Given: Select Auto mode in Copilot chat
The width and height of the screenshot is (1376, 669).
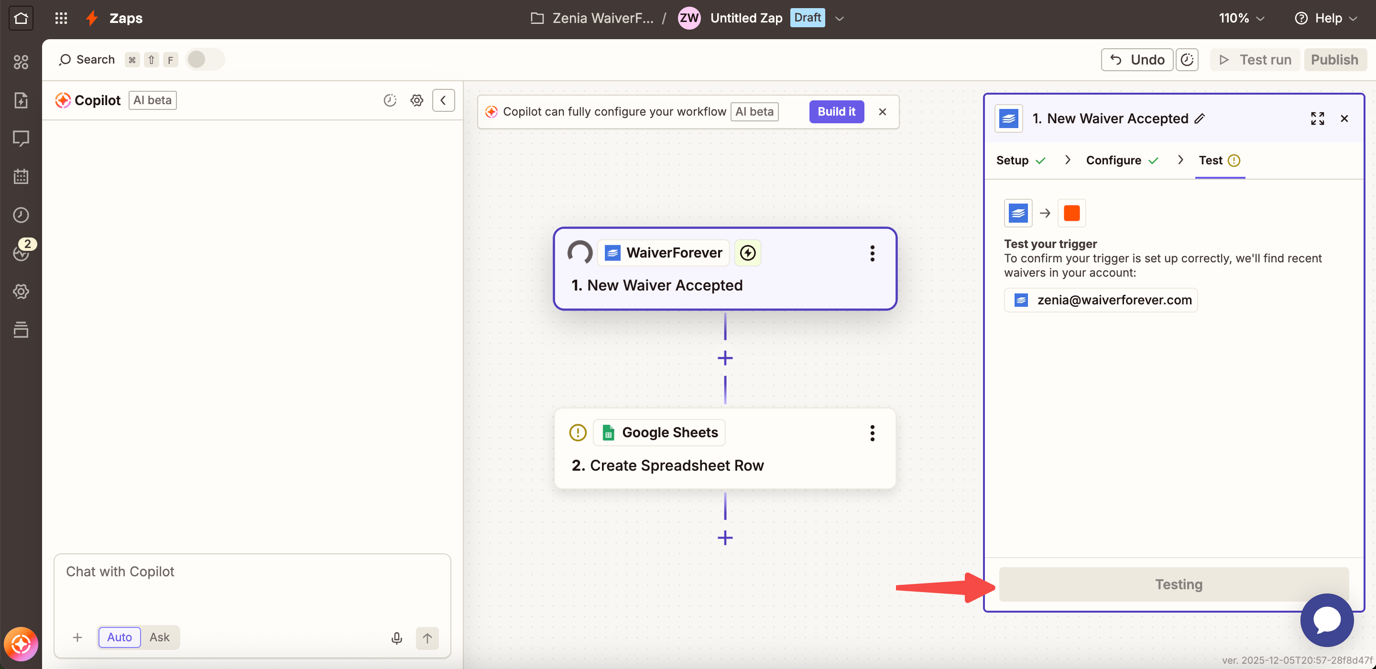Looking at the screenshot, I should (119, 637).
